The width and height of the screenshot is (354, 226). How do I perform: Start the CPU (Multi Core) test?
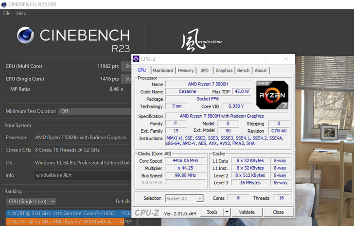(x=128, y=66)
